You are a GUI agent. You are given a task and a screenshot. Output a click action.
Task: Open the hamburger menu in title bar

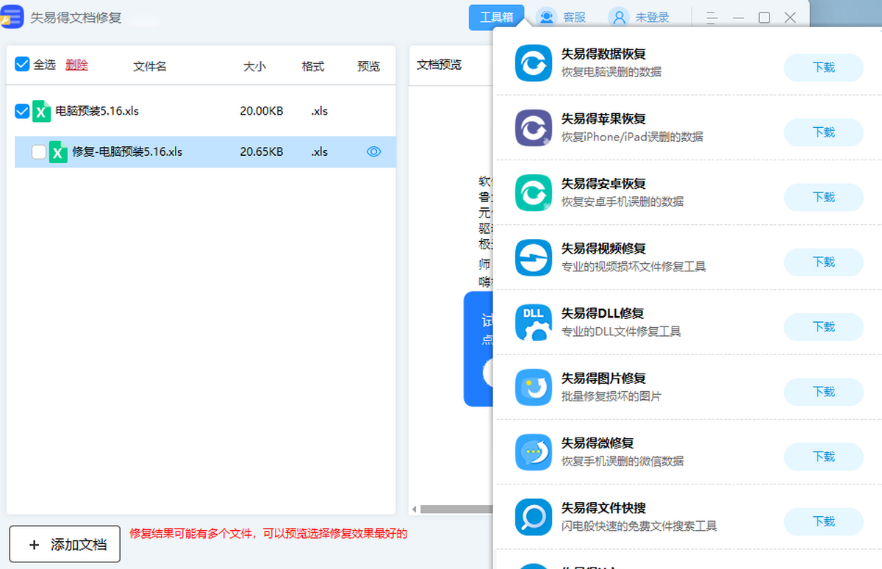(x=711, y=18)
